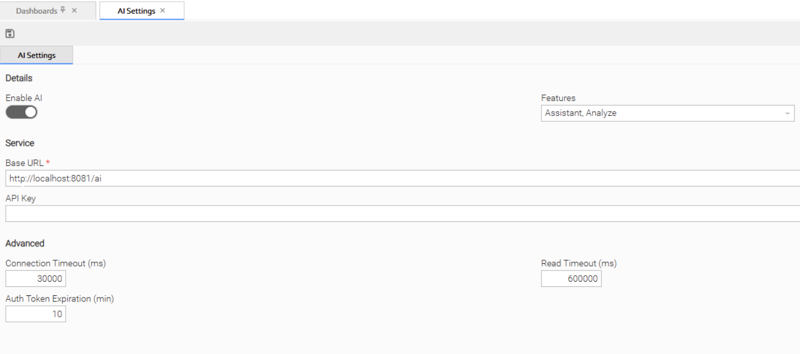
Task: Close the Dashboards tab
Action: click(75, 11)
